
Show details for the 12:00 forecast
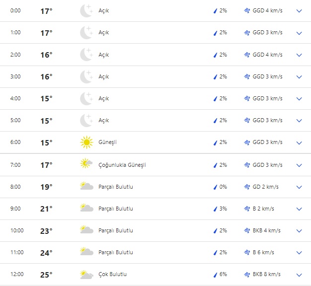tap(299, 275)
